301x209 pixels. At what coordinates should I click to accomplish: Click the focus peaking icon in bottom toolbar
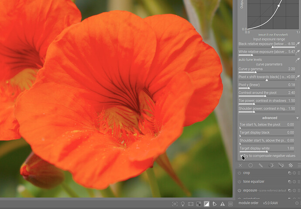(175, 203)
